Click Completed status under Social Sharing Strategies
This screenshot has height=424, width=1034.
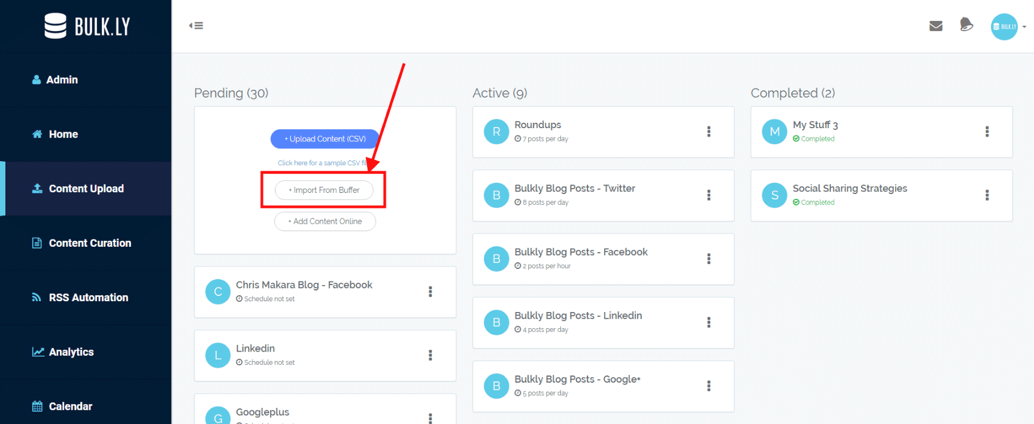click(x=814, y=202)
